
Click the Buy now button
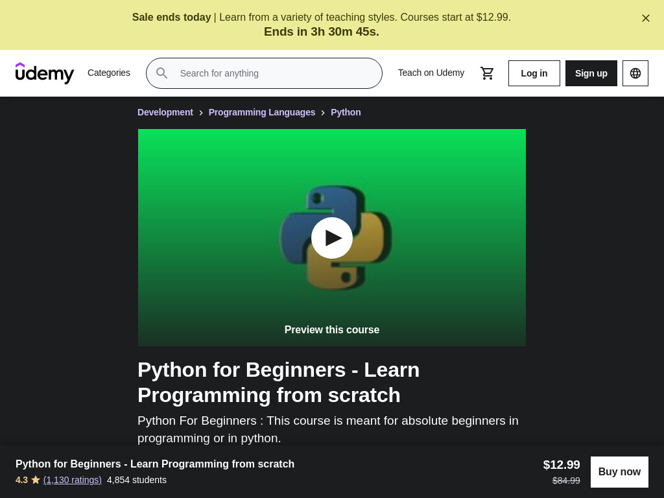pos(619,472)
